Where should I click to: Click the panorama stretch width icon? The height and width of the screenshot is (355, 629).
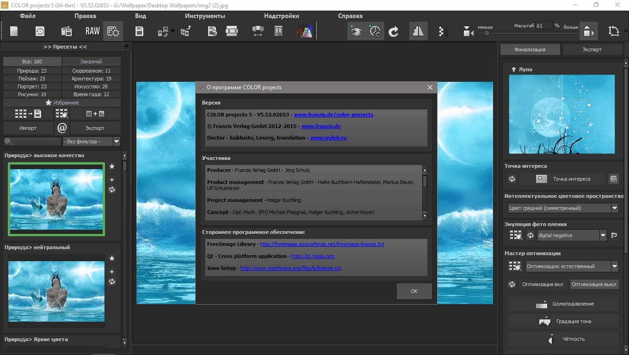pyautogui.click(x=258, y=31)
